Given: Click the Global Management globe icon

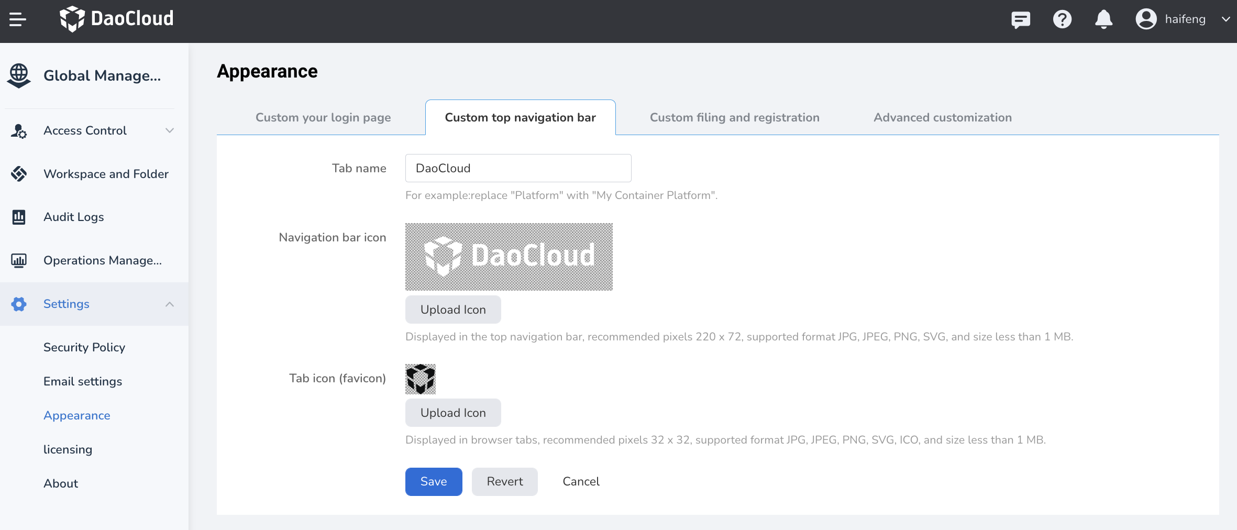Looking at the screenshot, I should coord(19,76).
